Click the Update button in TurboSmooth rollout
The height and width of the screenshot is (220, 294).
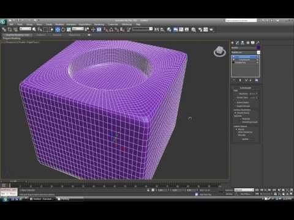click(245, 139)
